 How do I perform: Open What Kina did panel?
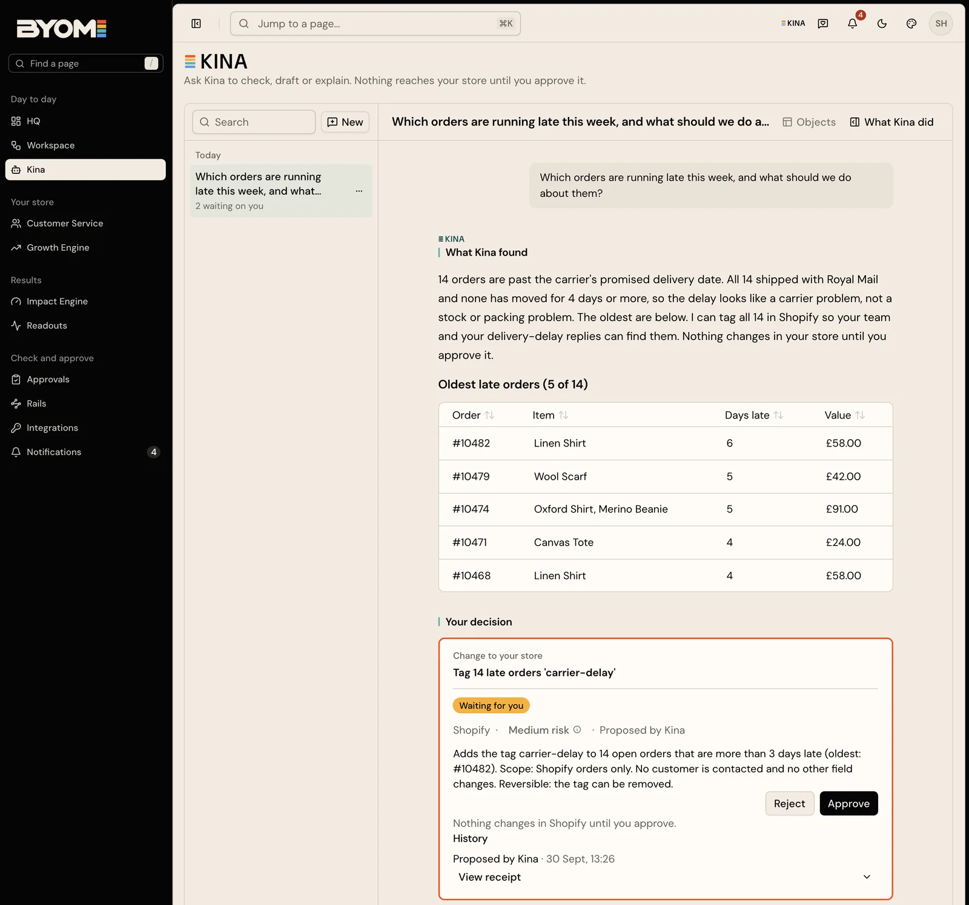tap(892, 122)
